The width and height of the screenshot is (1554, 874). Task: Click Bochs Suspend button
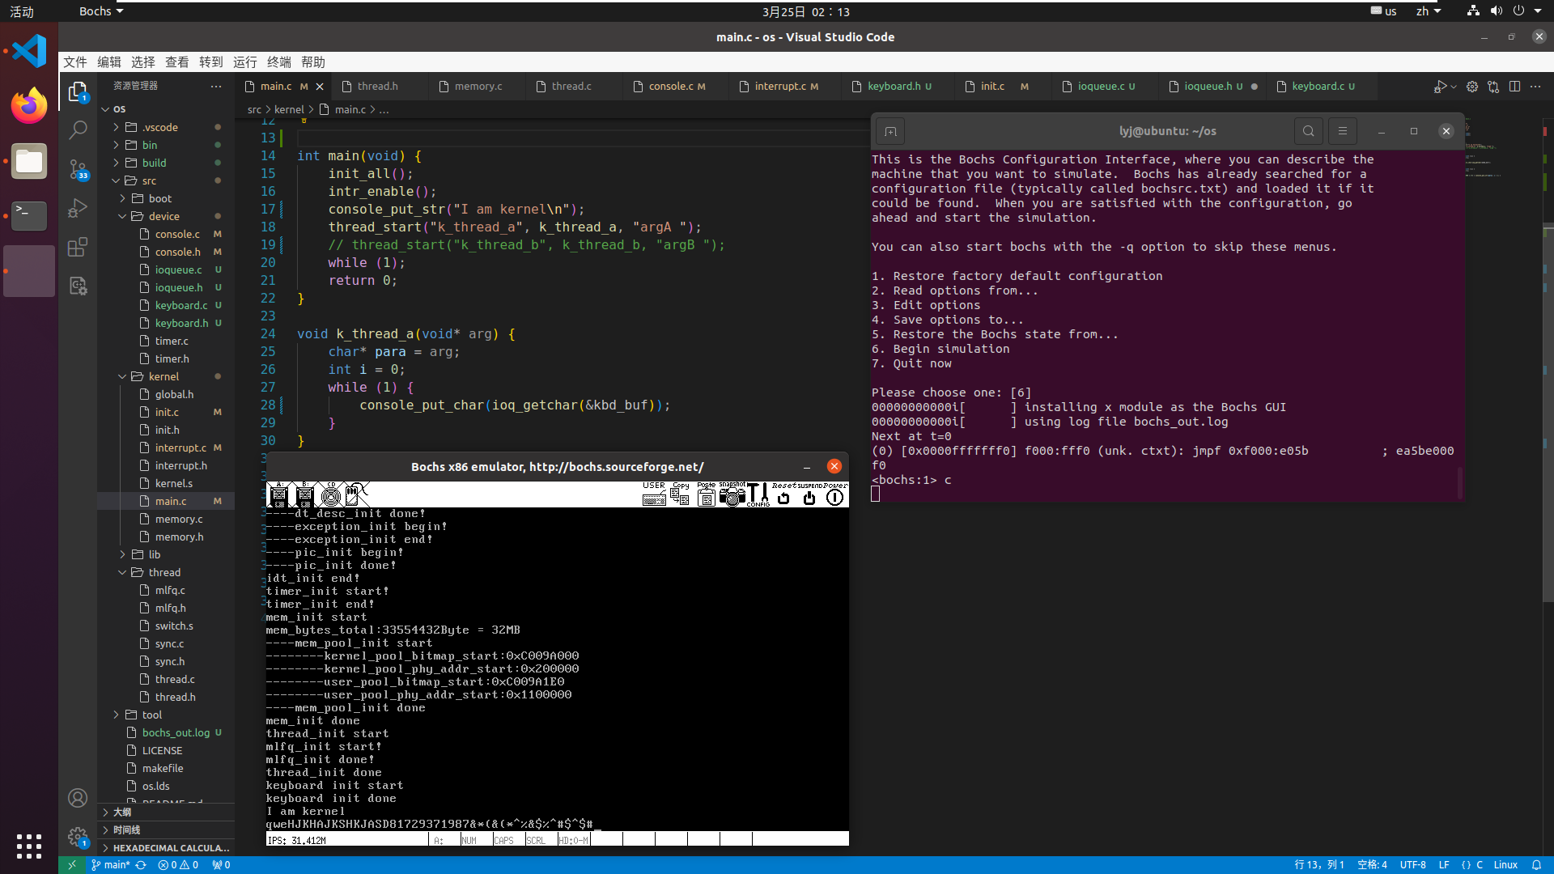809,494
